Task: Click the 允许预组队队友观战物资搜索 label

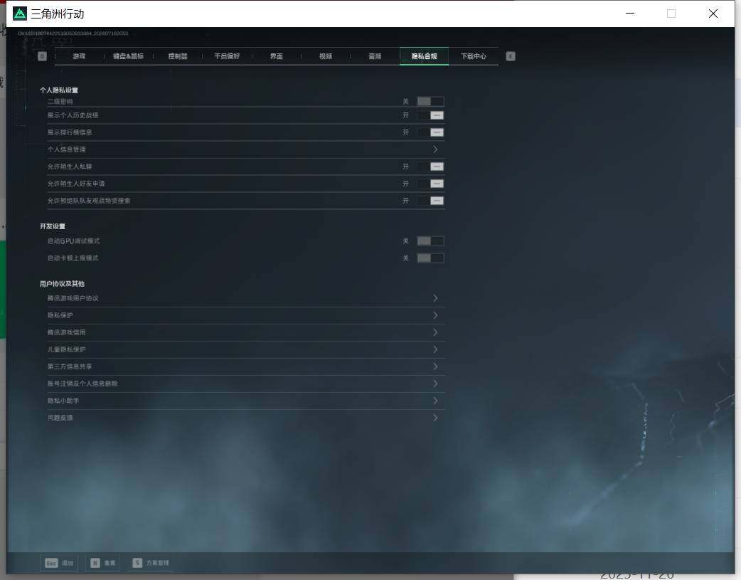Action: point(89,201)
